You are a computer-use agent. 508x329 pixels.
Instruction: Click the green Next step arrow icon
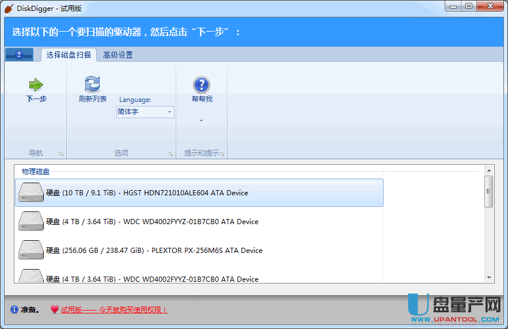click(x=36, y=85)
